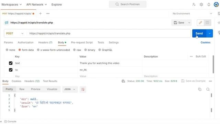Search the response with magnifier icon
The image size is (220, 124).
[208, 89]
